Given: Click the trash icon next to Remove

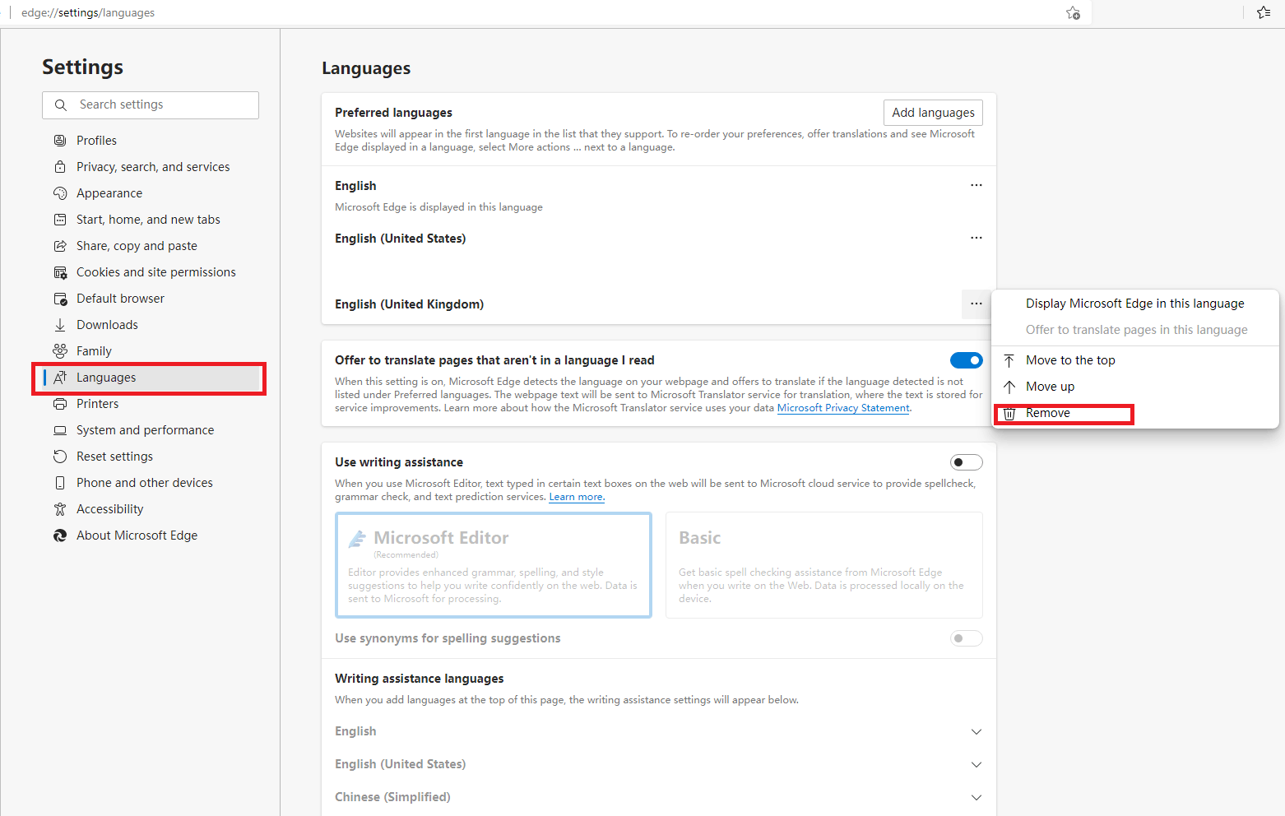Looking at the screenshot, I should (x=1009, y=413).
